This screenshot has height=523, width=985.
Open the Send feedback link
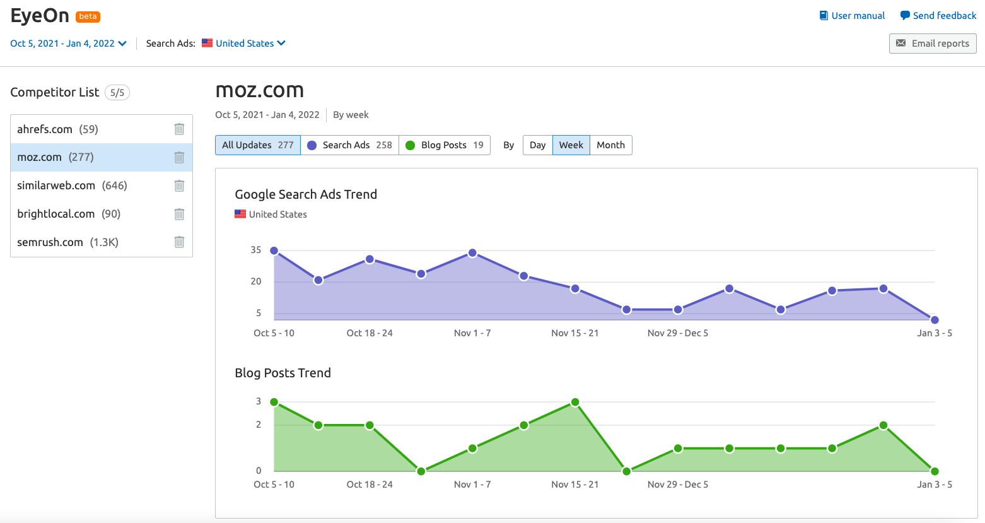[x=938, y=16]
